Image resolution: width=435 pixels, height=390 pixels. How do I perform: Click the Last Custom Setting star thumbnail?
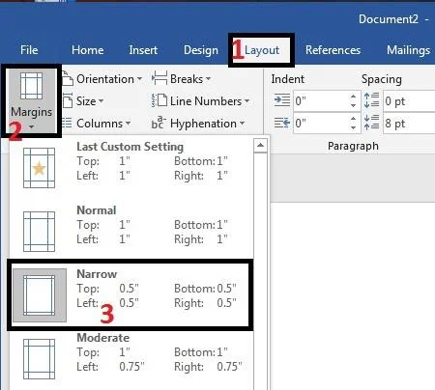pyautogui.click(x=39, y=168)
